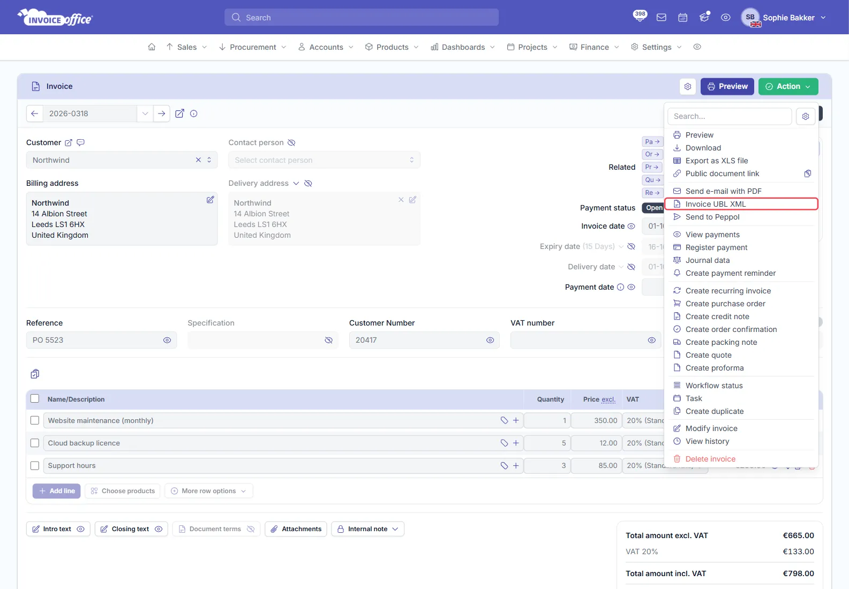
Task: Toggle visibility of the Reference field
Action: click(167, 340)
